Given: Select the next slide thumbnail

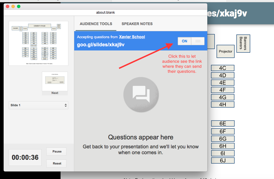Looking at the screenshot, I should (55, 81).
